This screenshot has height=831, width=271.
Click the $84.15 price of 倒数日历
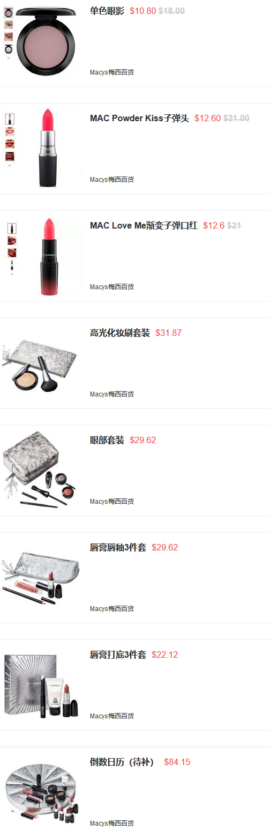(x=177, y=762)
